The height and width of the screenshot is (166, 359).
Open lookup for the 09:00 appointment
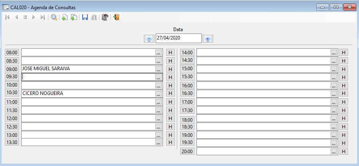pos(159,69)
